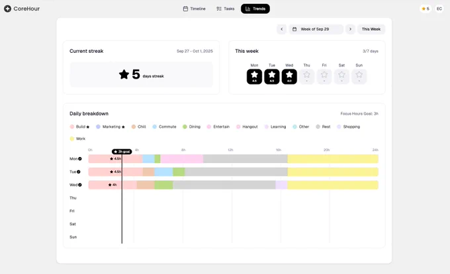
Task: Toggle the Shopping category legend
Action: 348,127
